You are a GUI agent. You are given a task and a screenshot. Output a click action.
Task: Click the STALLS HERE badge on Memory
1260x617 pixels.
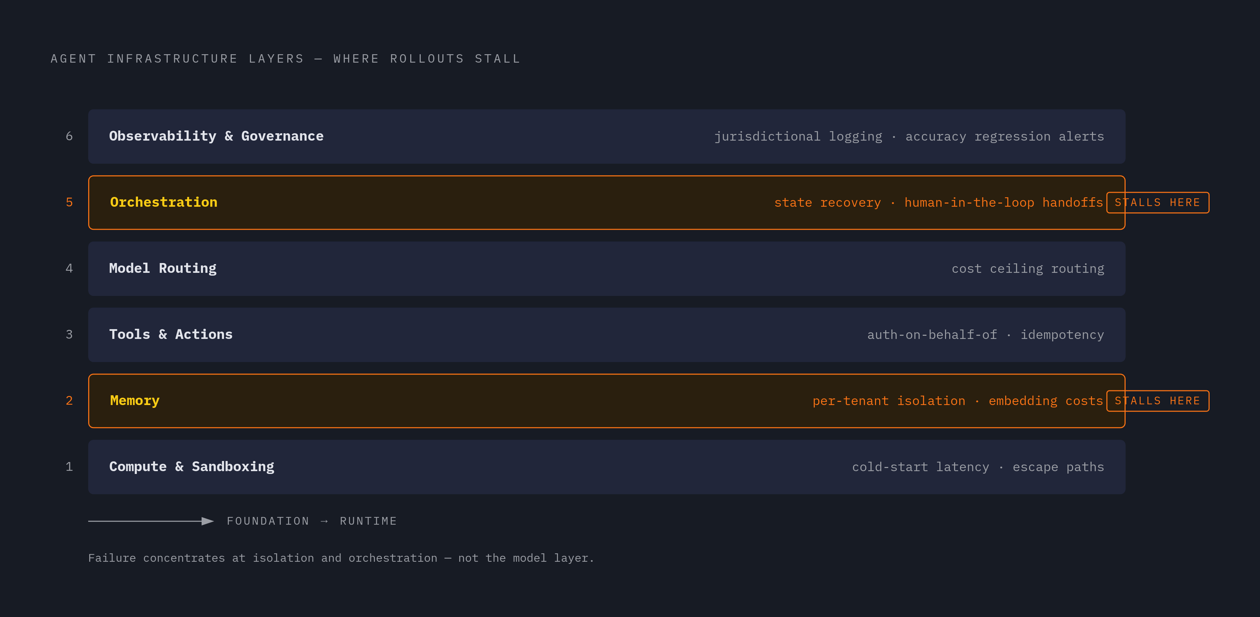1157,401
